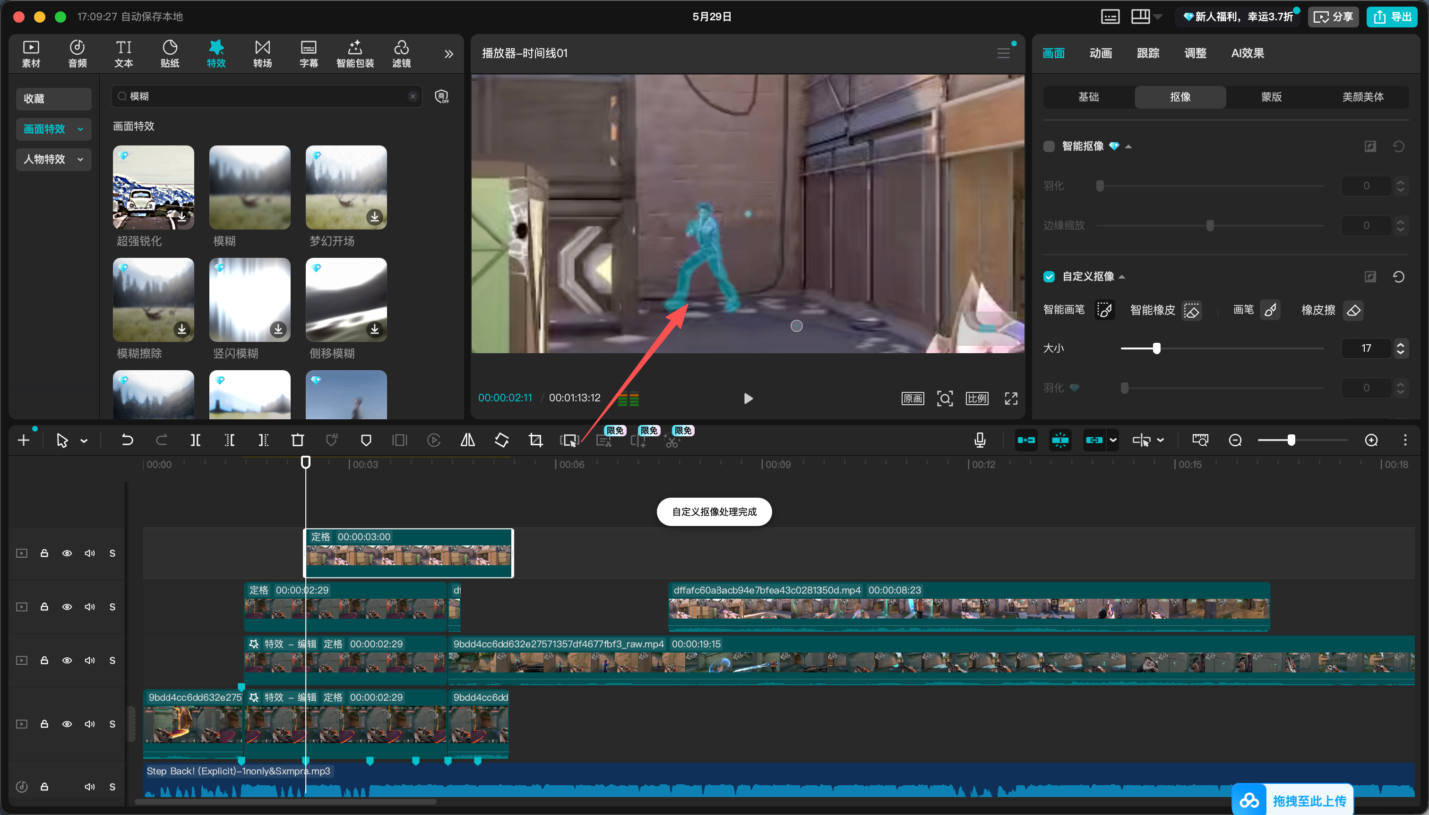Enable the 智能抠像 checkbox
The image size is (1429, 815).
pyautogui.click(x=1049, y=146)
